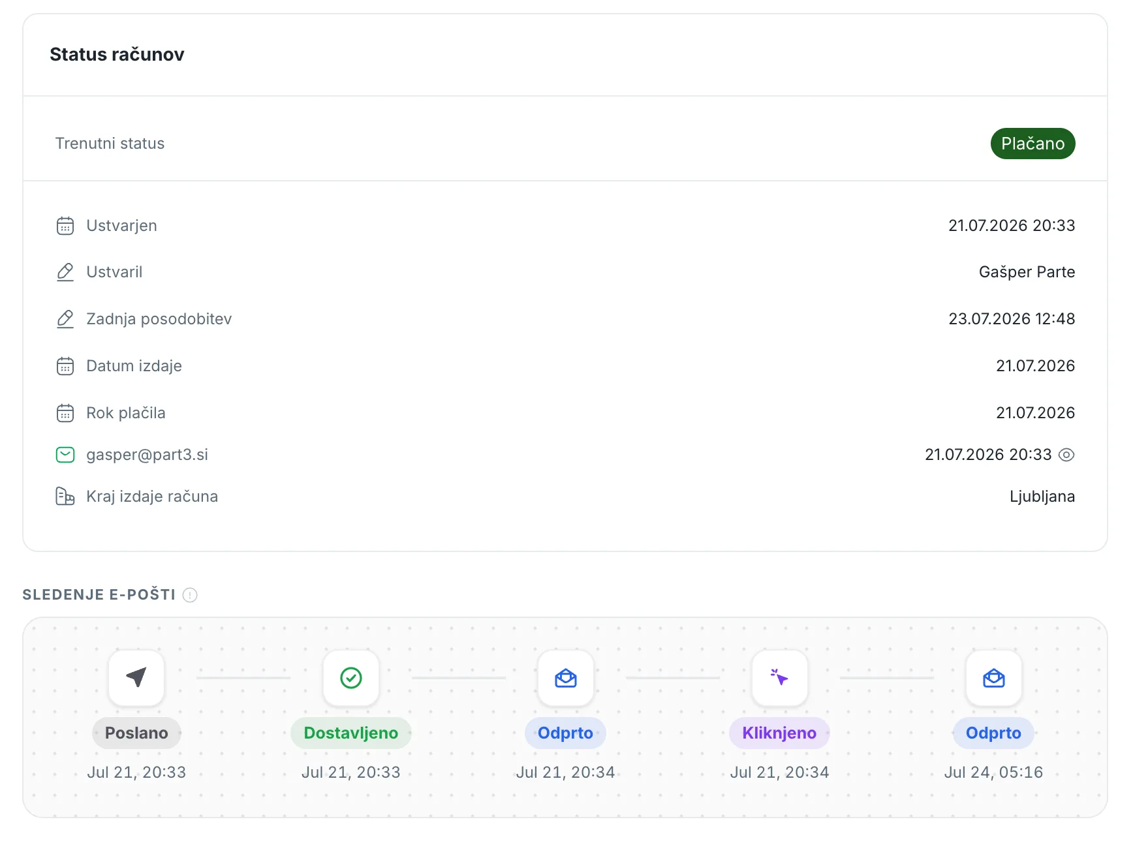Image resolution: width=1133 pixels, height=843 pixels.
Task: Click the Zadnja posodobitev label
Action: 159,319
